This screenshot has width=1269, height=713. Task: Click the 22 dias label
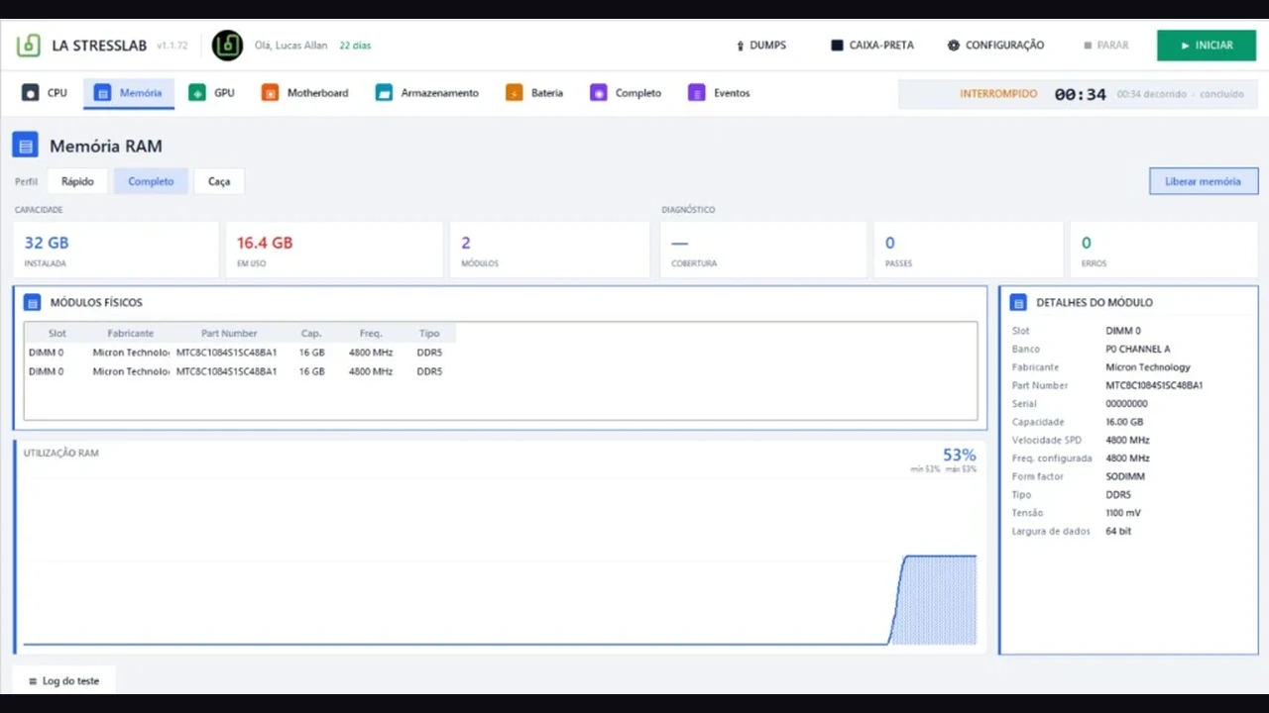355,46
